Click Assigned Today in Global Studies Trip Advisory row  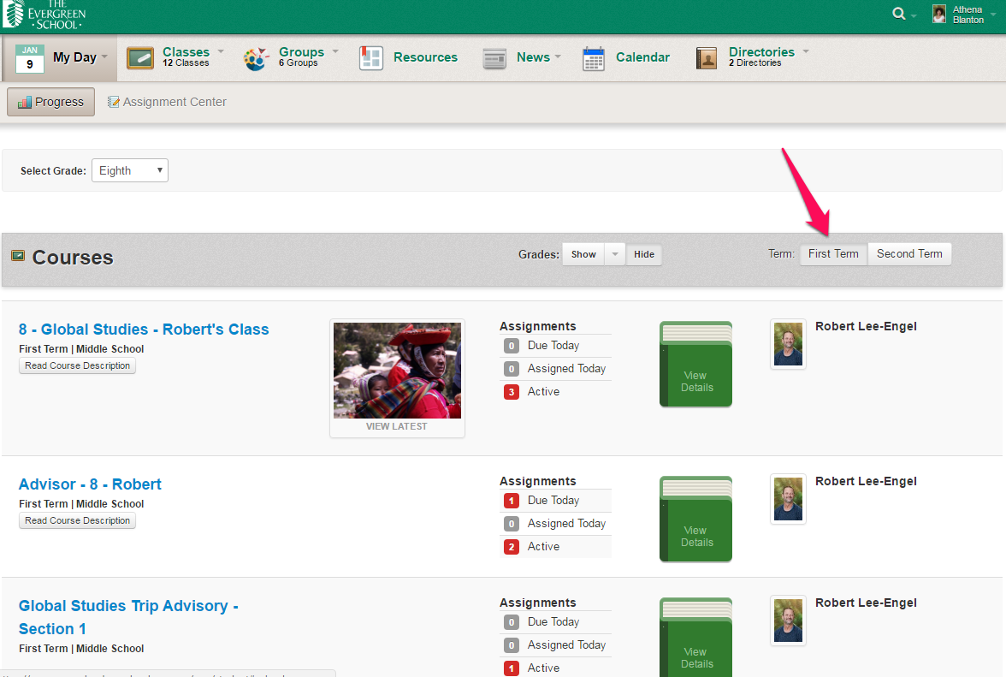pyautogui.click(x=566, y=645)
